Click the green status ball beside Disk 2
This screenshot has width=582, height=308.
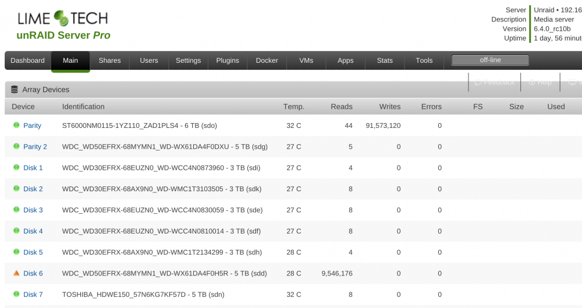click(x=16, y=188)
